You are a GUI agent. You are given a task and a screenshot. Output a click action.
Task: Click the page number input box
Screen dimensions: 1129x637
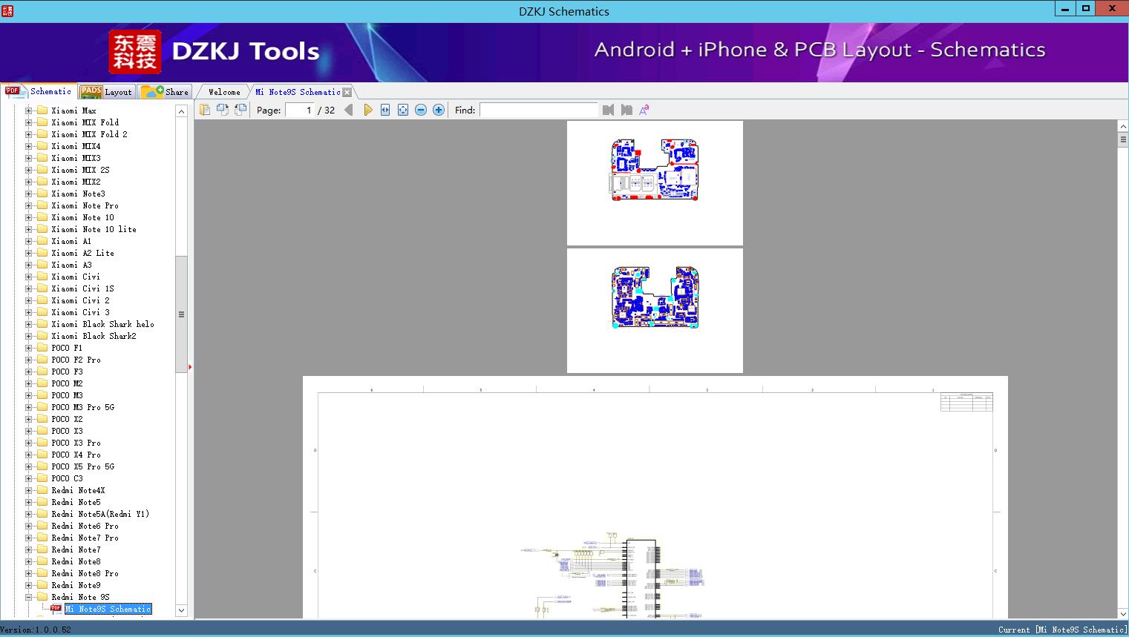coord(300,110)
